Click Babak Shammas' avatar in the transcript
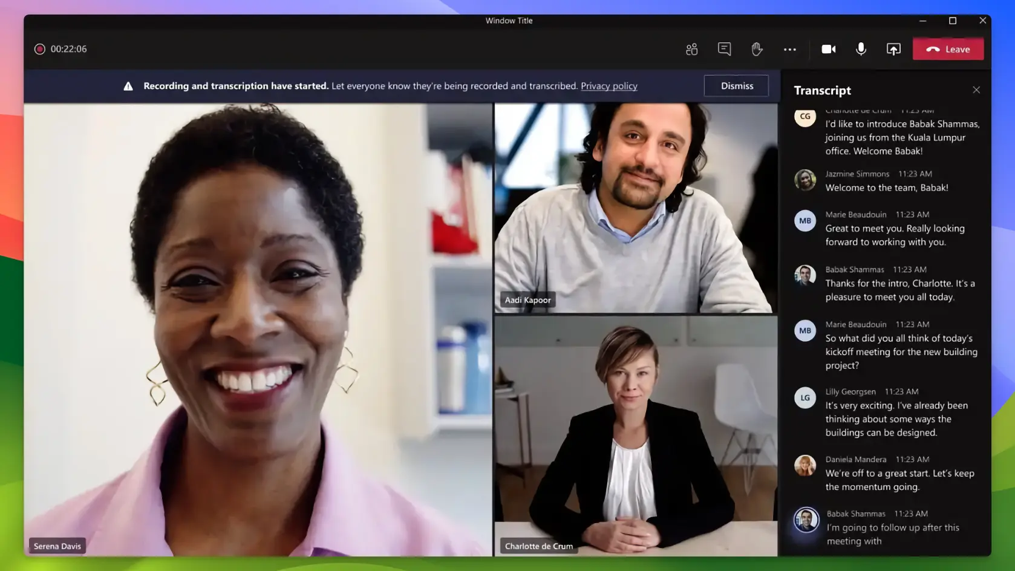1015x571 pixels. click(805, 276)
